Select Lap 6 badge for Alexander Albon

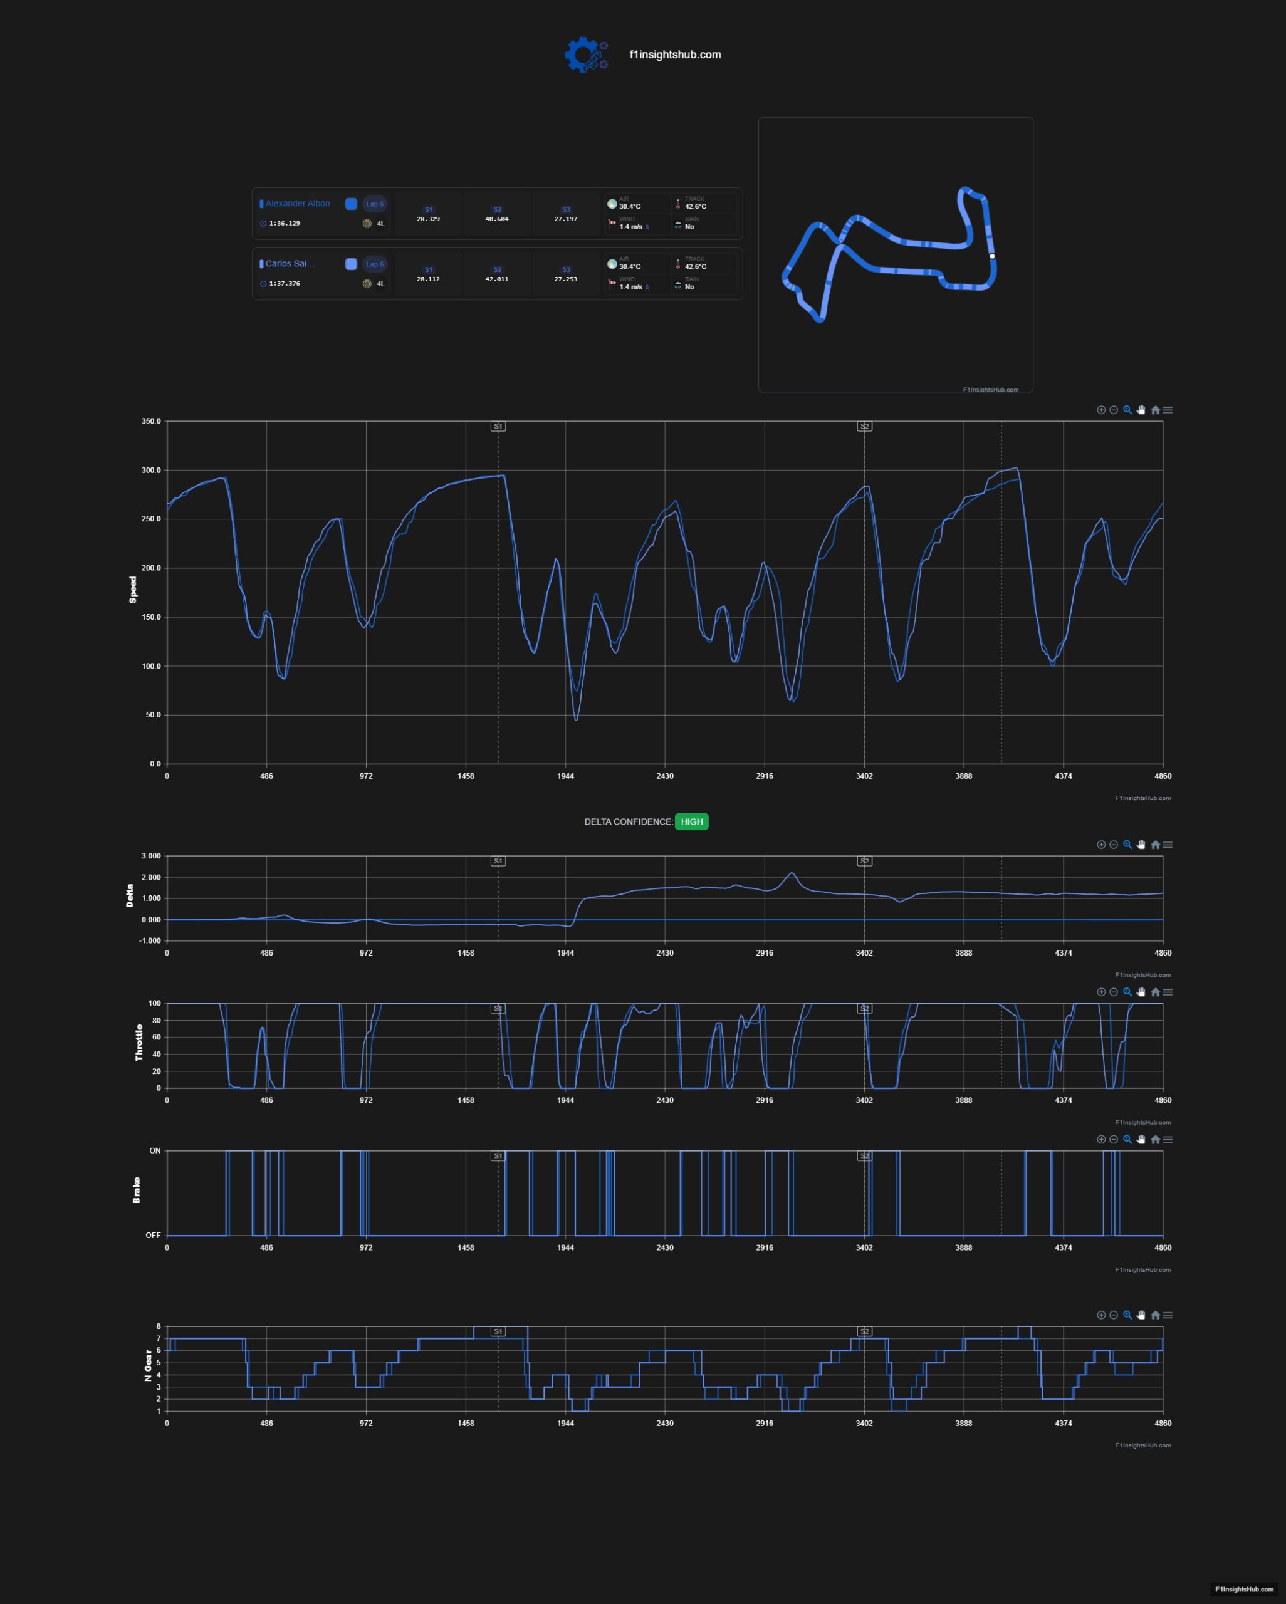click(374, 204)
